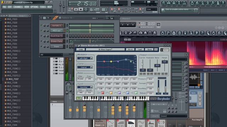Open the OPTIONS menu
Screen dimensions: 227x127
click(x=34, y=7)
